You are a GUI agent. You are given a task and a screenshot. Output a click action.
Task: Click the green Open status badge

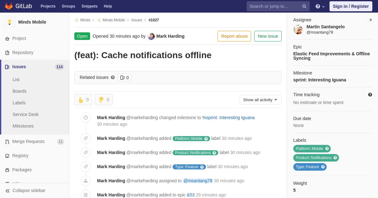tap(82, 36)
